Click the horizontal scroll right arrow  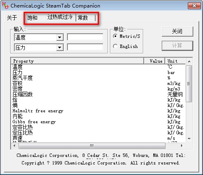tap(182, 146)
